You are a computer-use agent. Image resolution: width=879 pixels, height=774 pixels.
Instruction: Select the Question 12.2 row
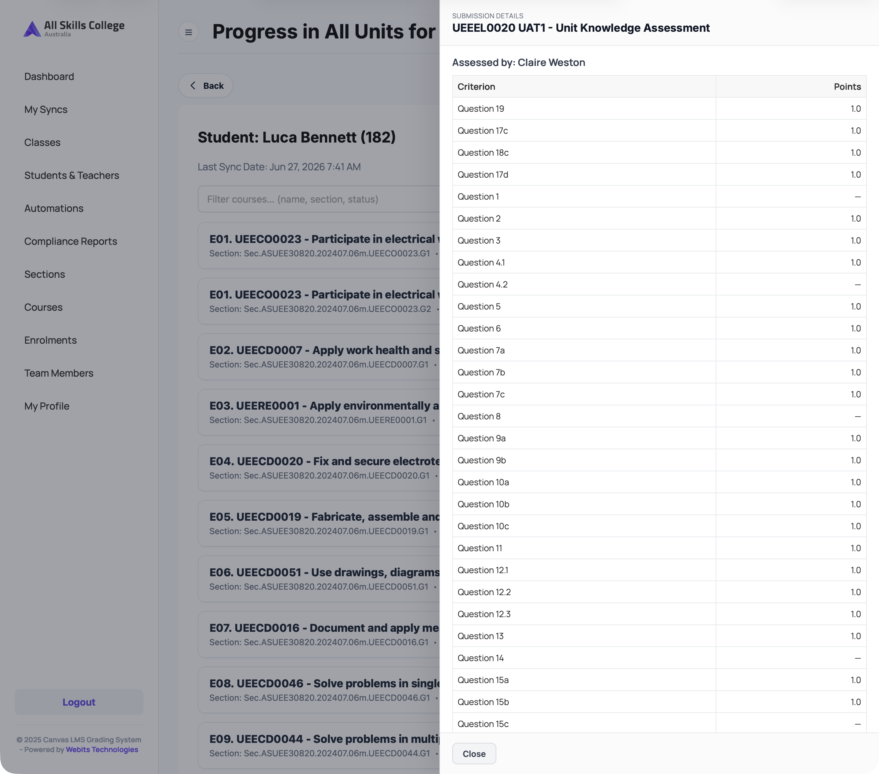tap(659, 592)
